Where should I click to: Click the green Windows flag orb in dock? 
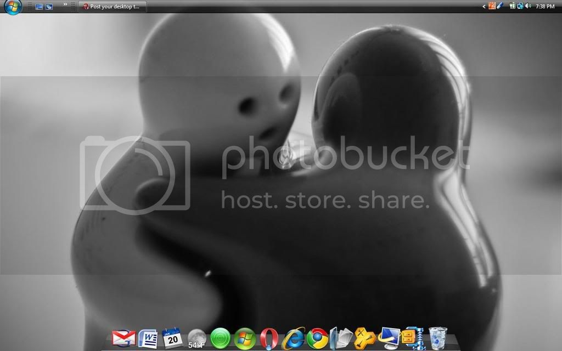coord(245,338)
